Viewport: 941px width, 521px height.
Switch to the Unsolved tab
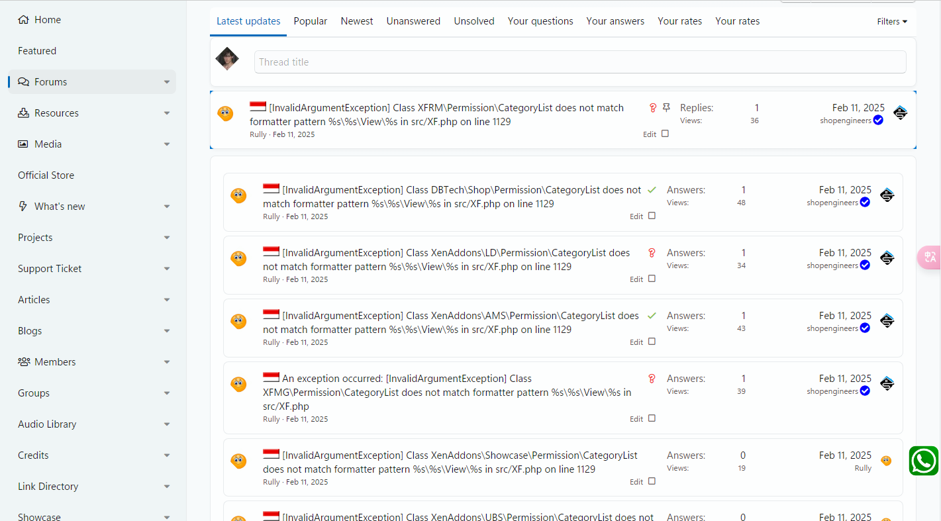point(474,21)
